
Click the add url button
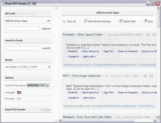(x=46, y=29)
